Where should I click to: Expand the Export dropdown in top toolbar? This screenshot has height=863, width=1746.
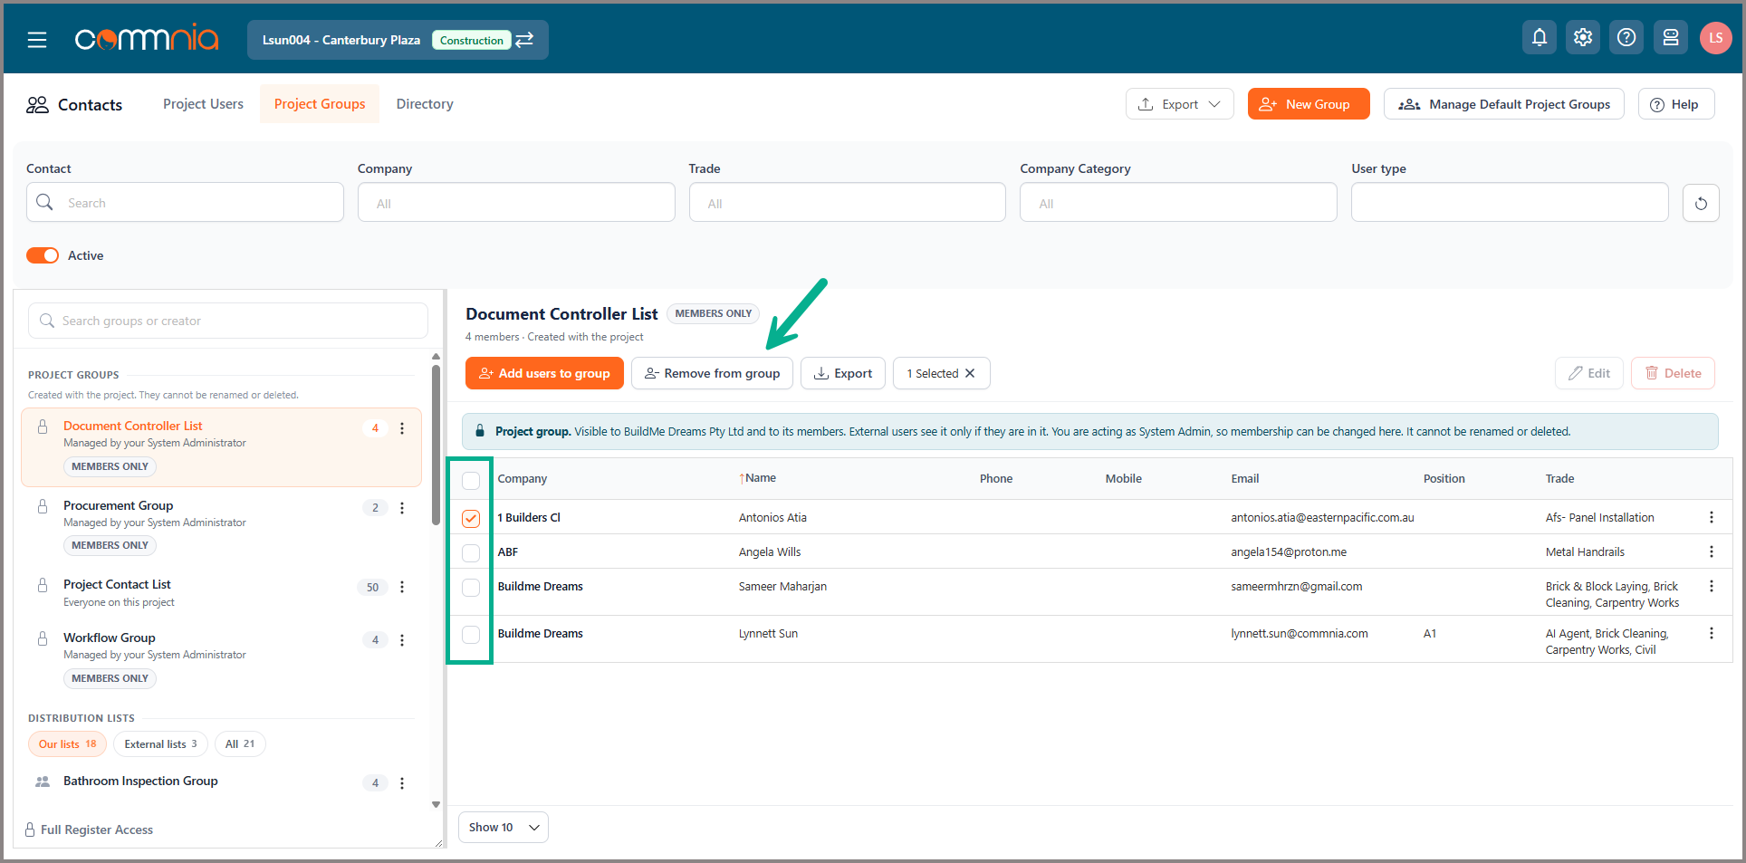click(1179, 104)
